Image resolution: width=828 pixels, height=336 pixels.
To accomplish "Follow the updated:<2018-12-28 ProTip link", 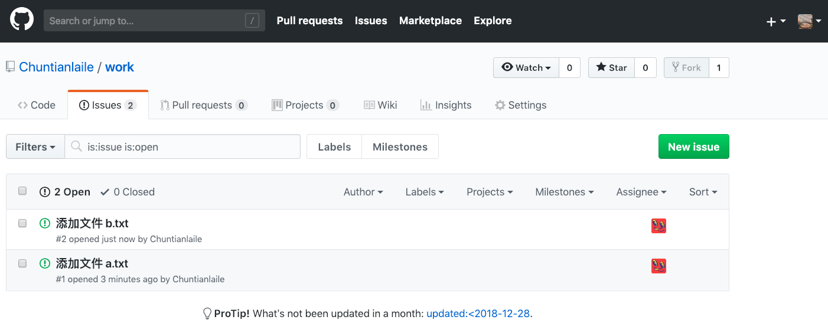I will tap(478, 314).
